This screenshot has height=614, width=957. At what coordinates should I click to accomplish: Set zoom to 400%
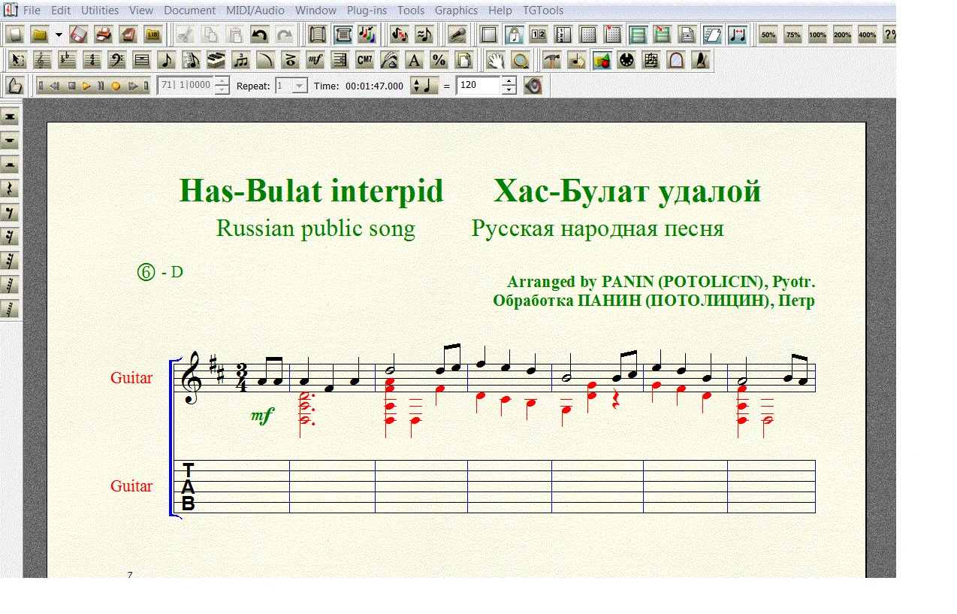coord(867,35)
